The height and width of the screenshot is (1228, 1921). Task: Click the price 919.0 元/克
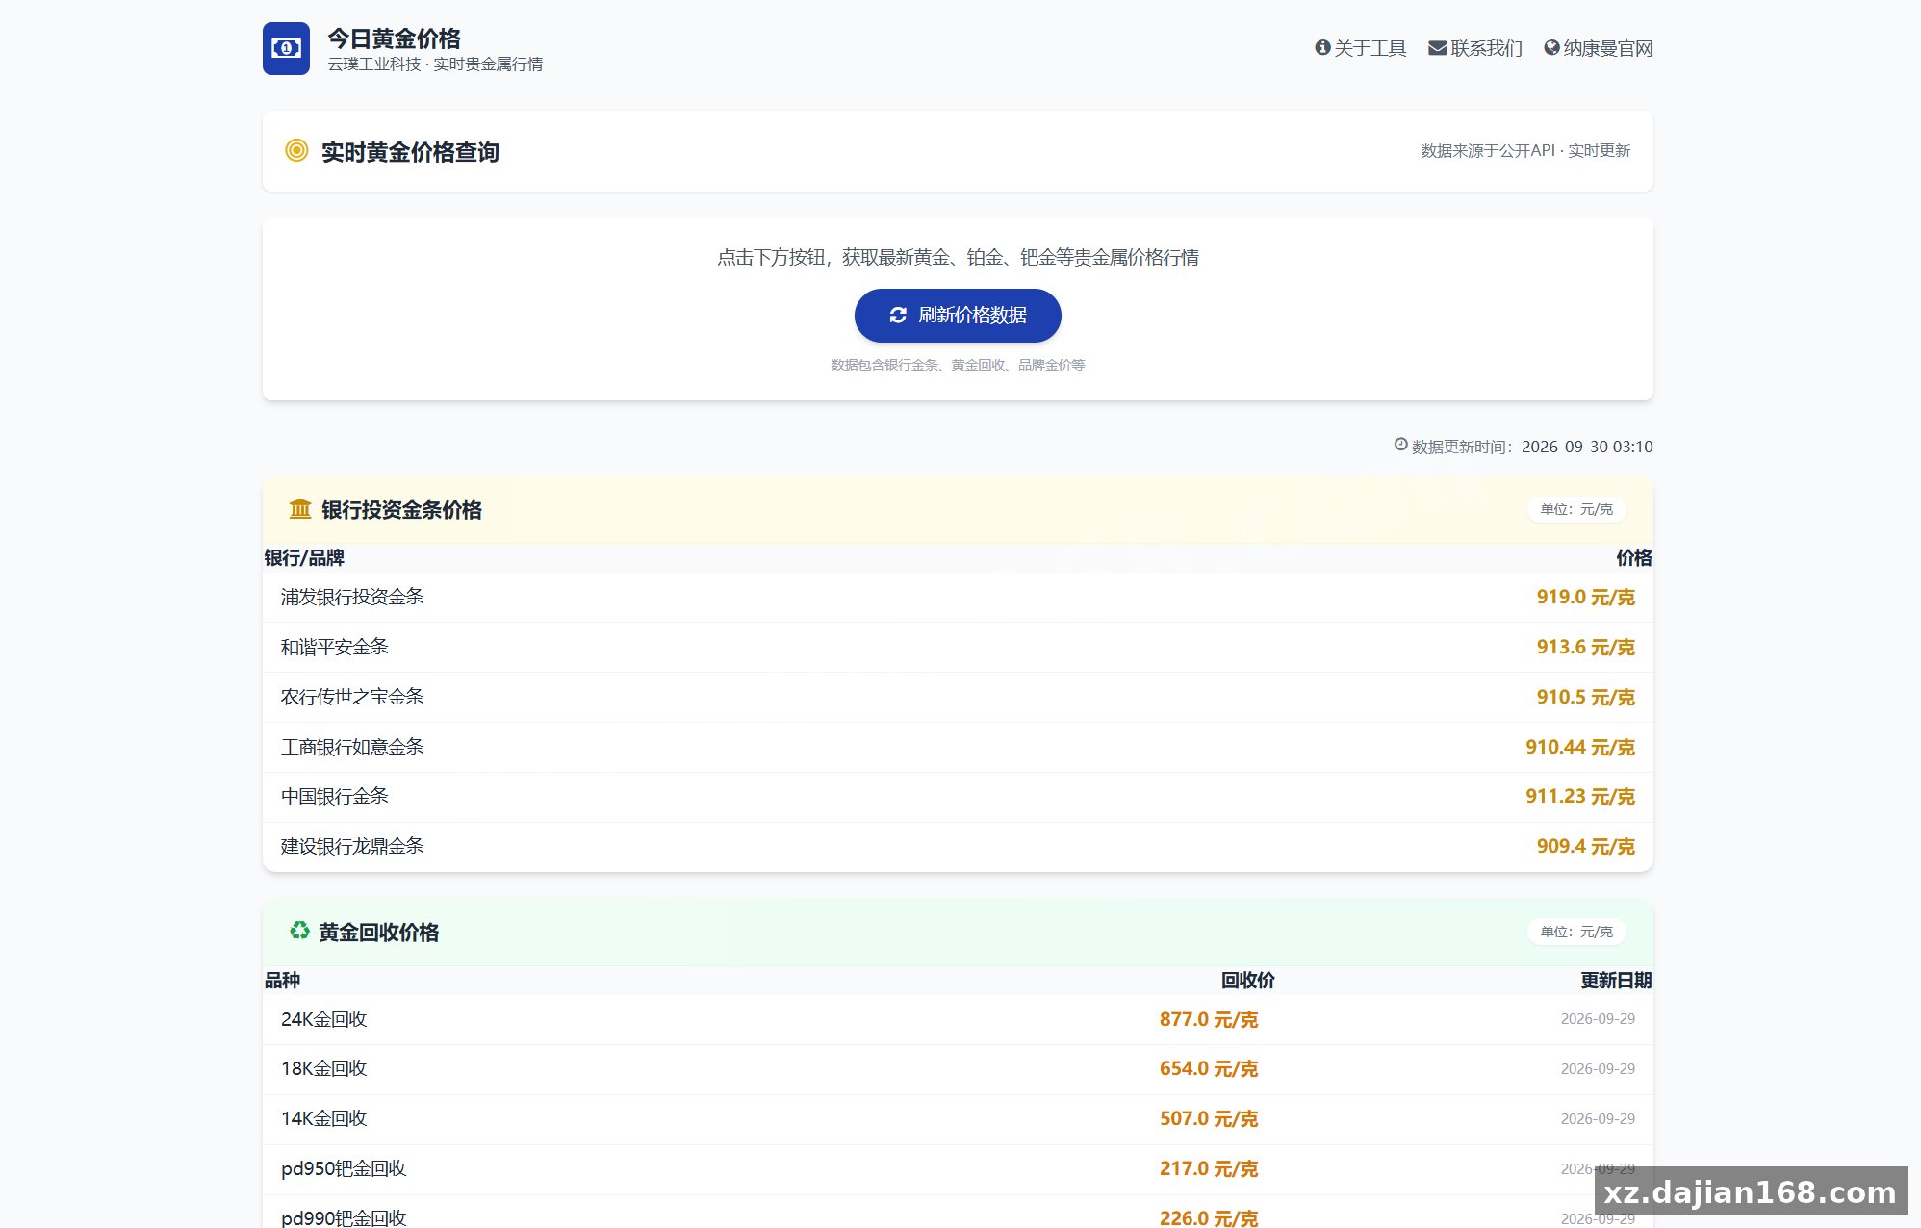click(1585, 598)
